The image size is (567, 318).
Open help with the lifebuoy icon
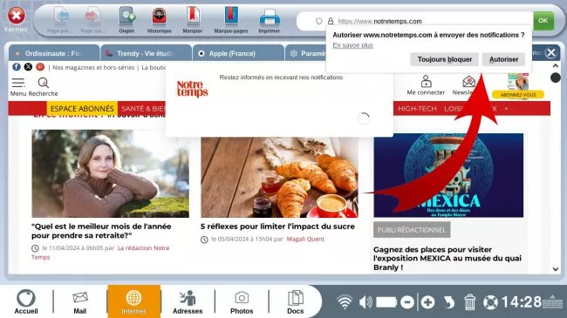[x=490, y=302]
